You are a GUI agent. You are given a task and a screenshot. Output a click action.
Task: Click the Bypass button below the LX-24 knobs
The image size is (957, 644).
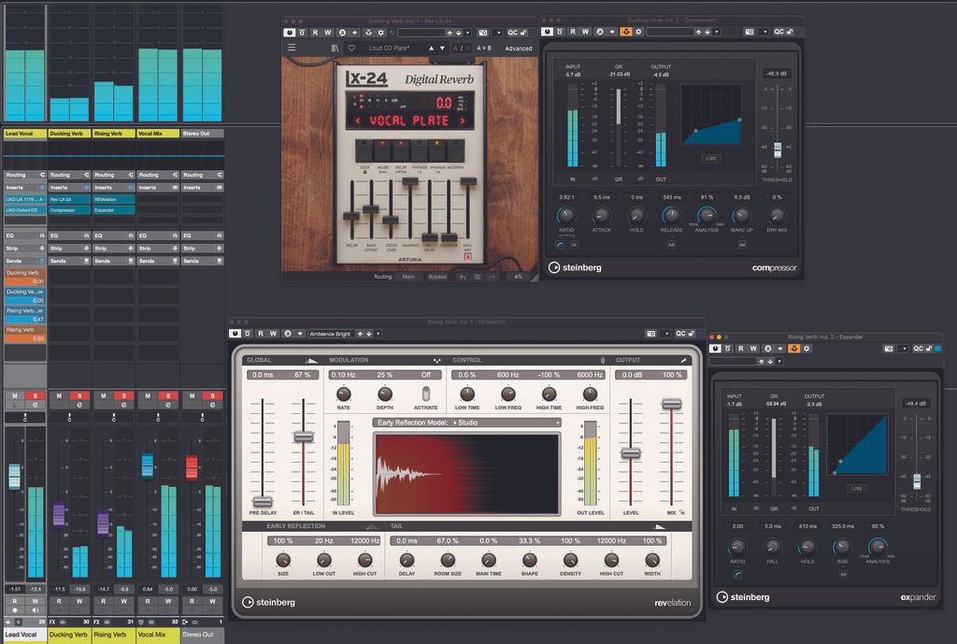click(436, 277)
